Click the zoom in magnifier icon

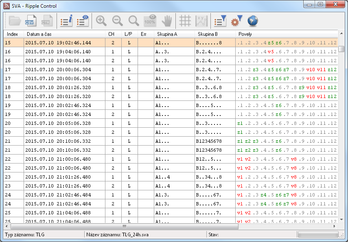pos(101,21)
